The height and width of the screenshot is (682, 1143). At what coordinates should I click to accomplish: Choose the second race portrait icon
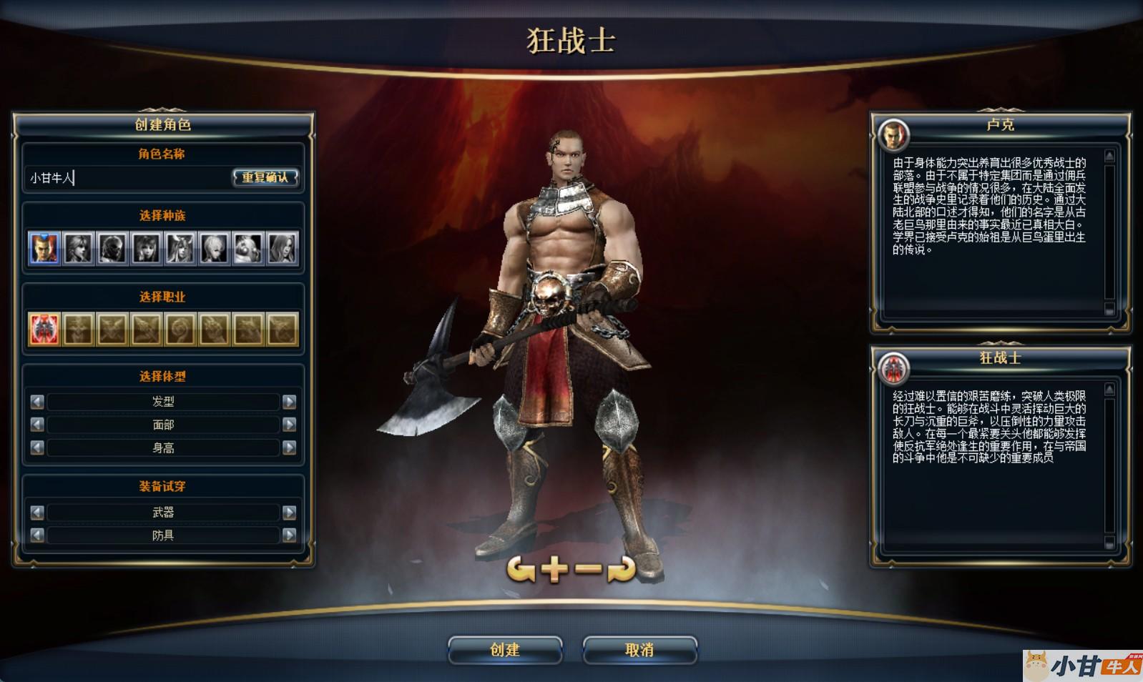(79, 248)
